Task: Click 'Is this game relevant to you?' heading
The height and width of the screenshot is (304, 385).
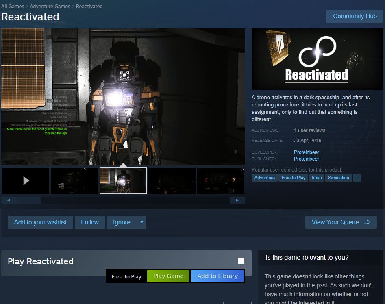Action: pos(307,257)
